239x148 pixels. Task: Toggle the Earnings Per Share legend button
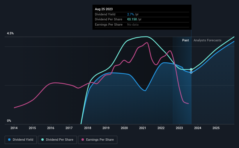point(98,140)
